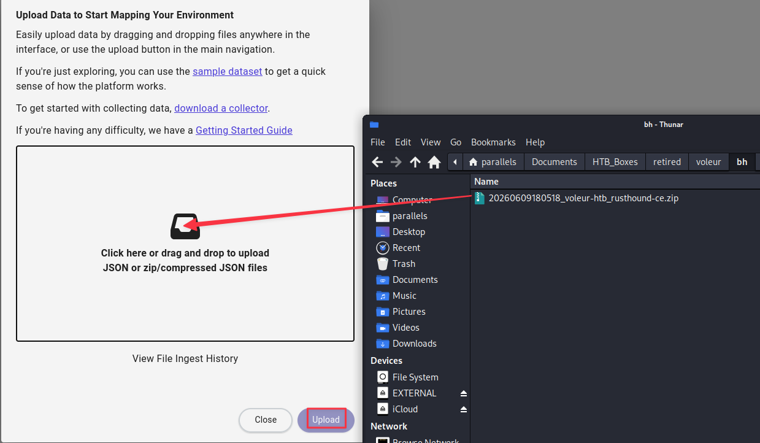
Task: Click the File System disk icon
Action: point(382,377)
